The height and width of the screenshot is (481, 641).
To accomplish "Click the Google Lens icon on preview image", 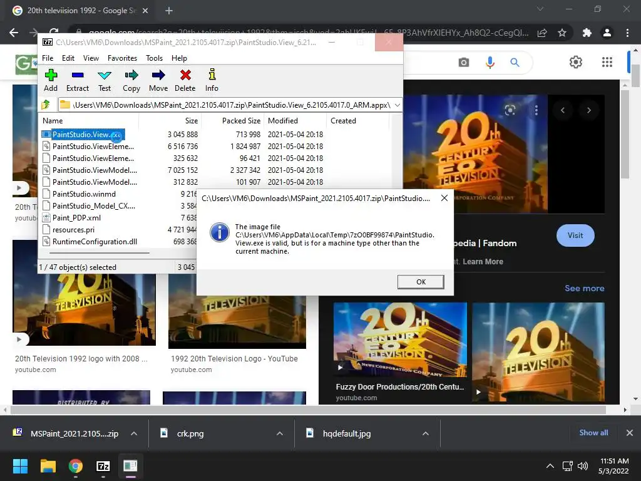I will [510, 110].
